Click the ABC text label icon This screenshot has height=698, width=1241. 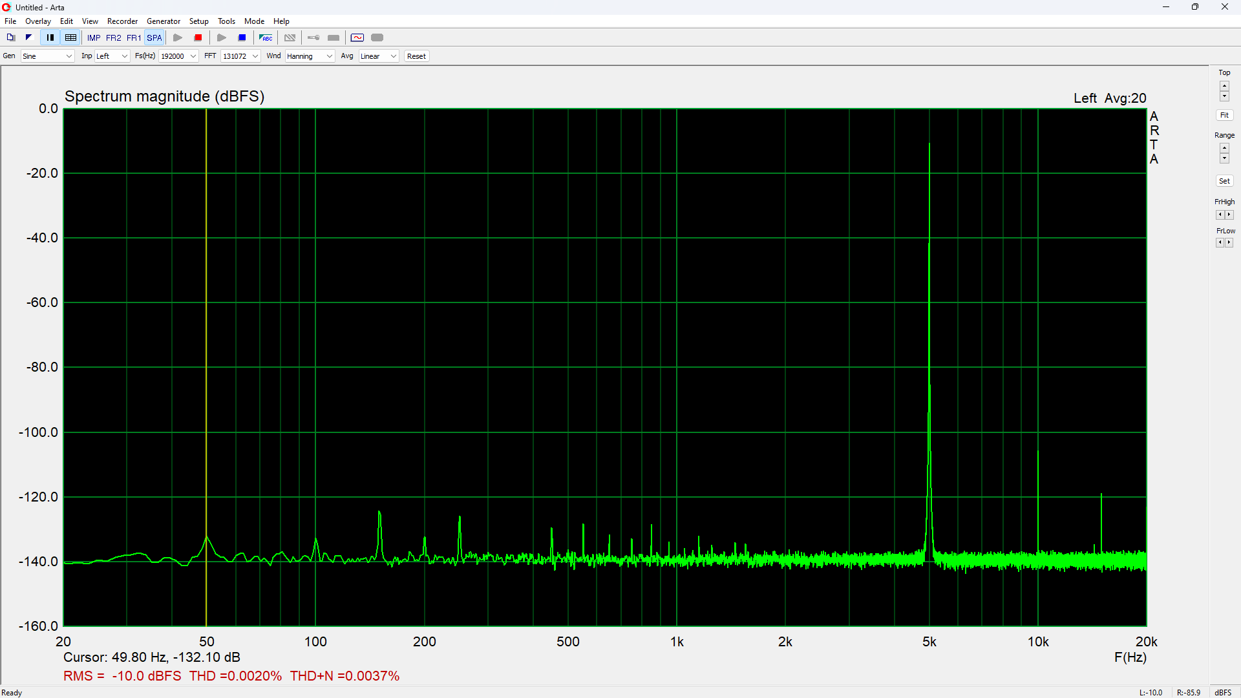266,37
